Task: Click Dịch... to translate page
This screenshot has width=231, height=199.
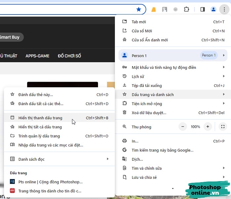Action: point(173,159)
